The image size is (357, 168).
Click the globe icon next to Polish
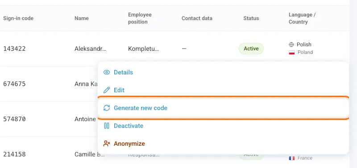[291, 44]
